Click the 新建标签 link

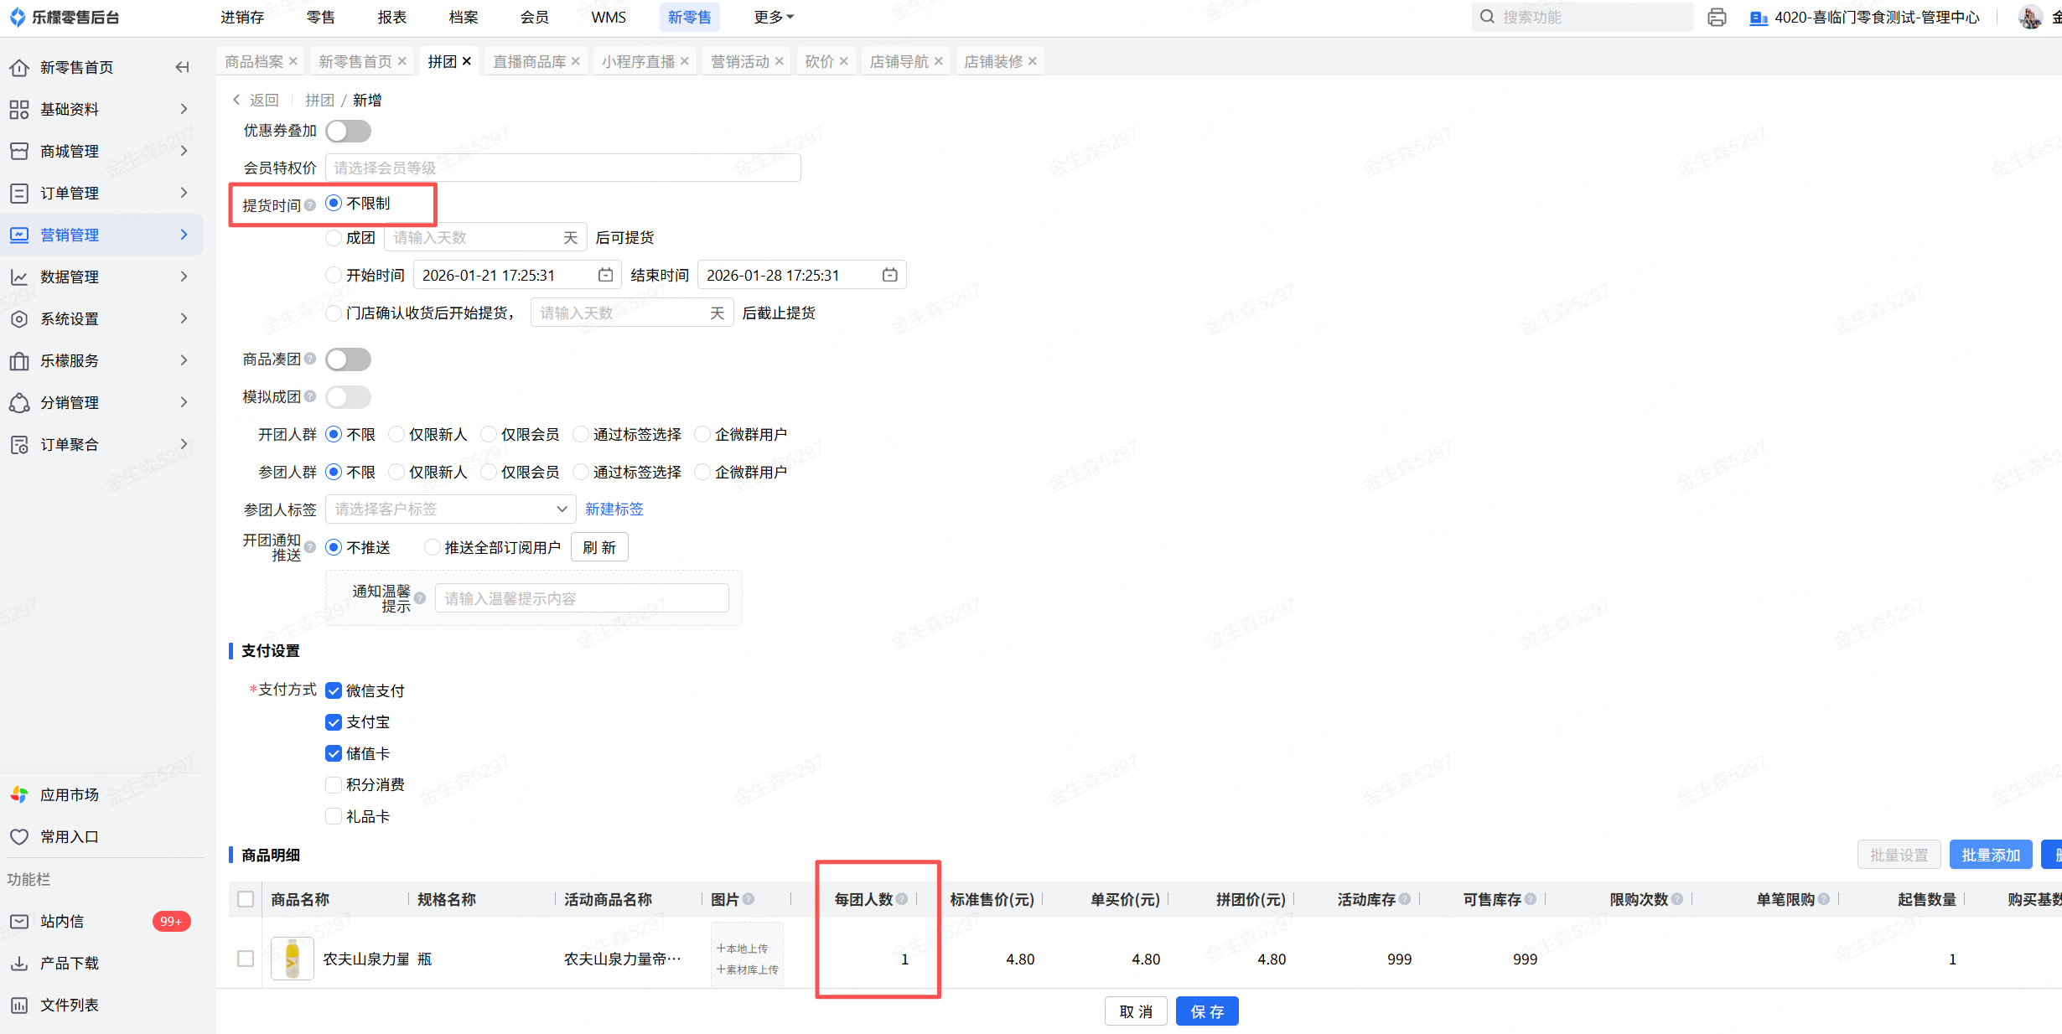pyautogui.click(x=614, y=509)
